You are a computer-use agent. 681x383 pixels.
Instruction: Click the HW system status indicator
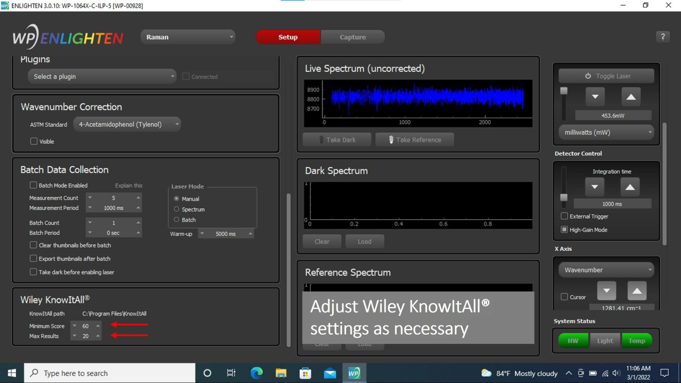(573, 340)
